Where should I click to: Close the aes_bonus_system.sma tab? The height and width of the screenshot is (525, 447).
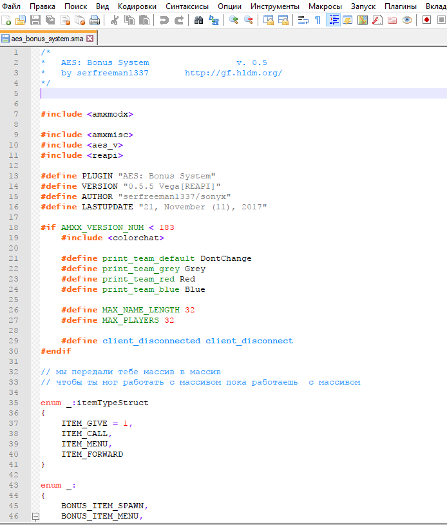[90, 38]
